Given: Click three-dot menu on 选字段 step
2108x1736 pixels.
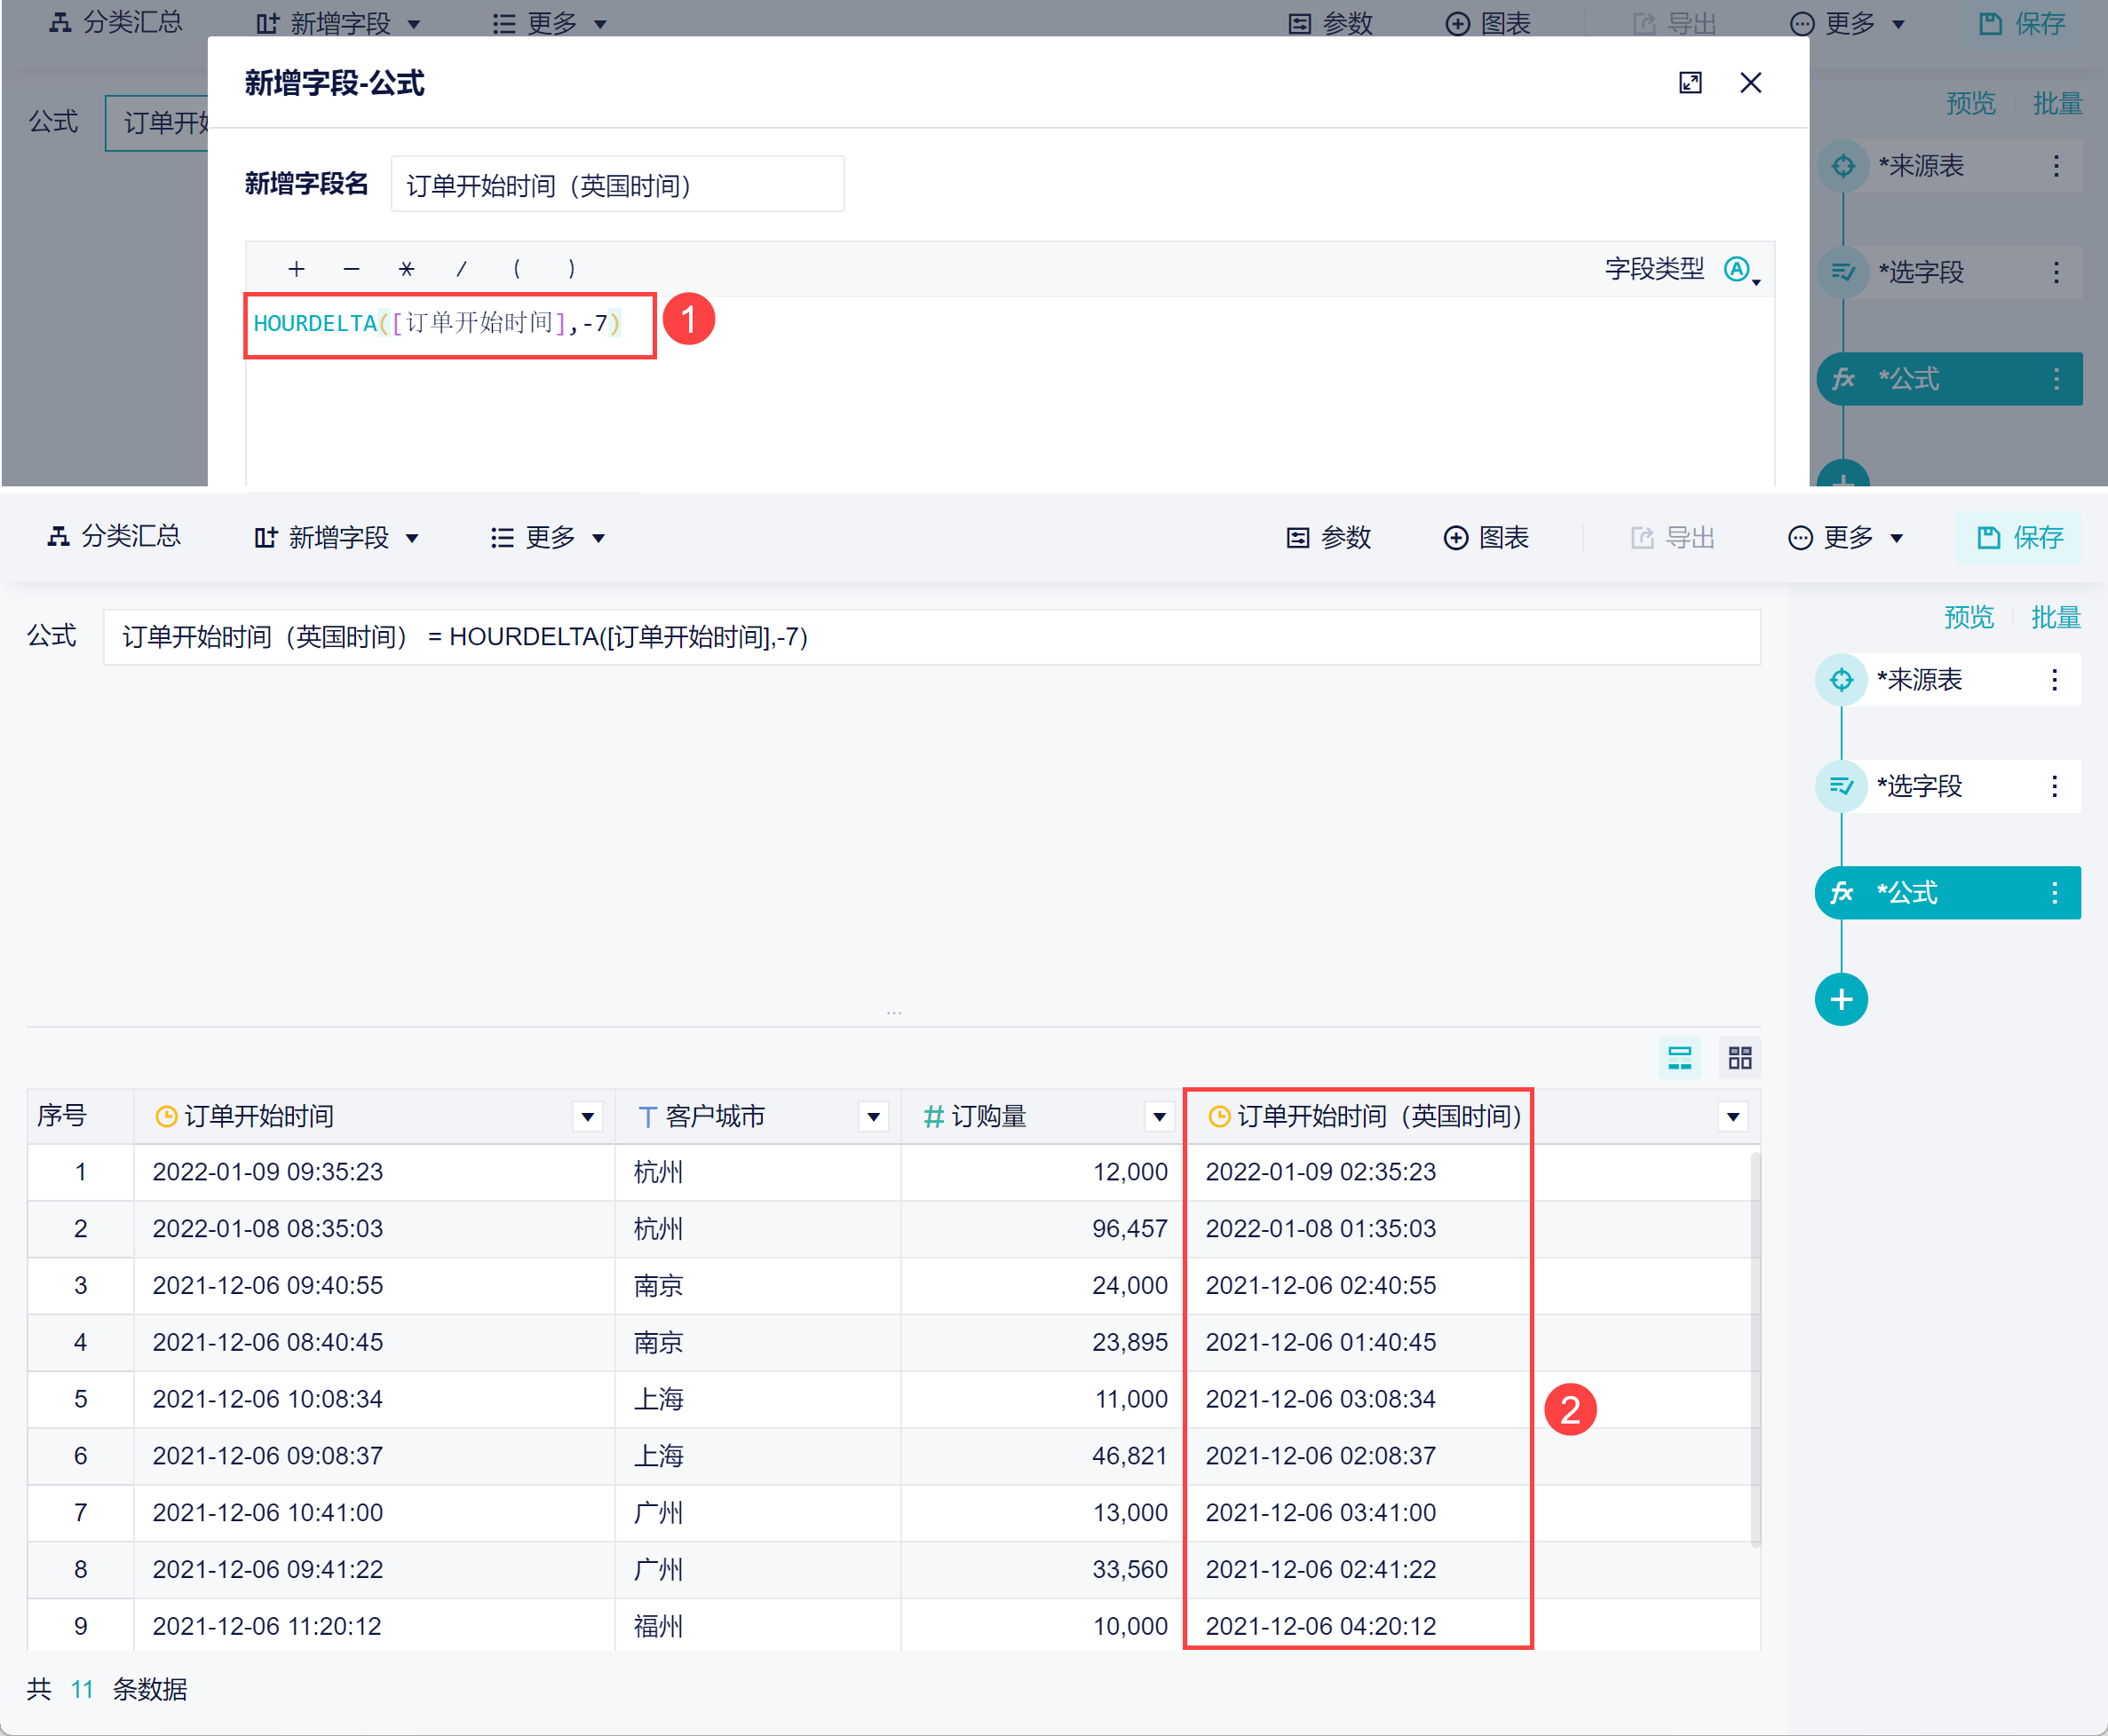Looking at the screenshot, I should pyautogui.click(x=2053, y=786).
